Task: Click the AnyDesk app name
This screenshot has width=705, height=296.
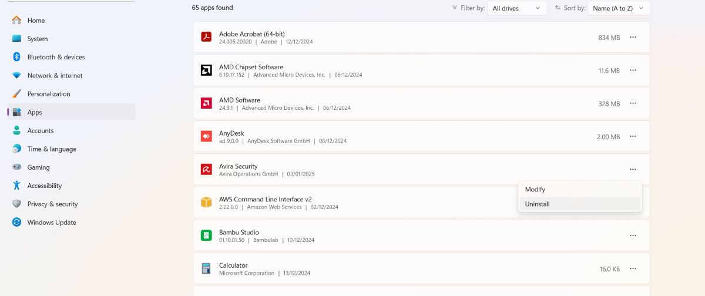Action: pos(231,133)
